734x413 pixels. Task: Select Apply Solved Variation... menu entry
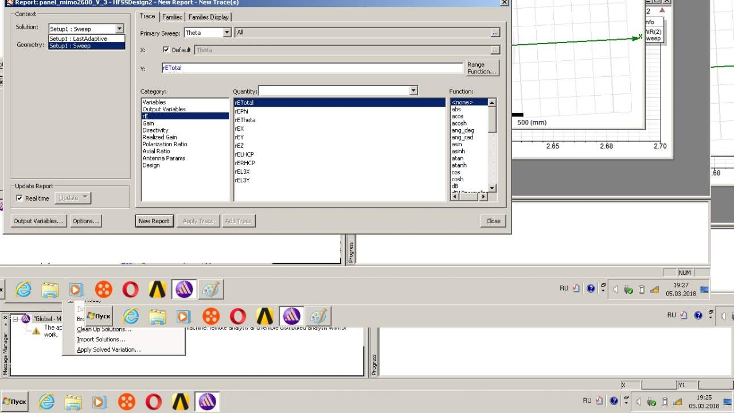[108, 350]
